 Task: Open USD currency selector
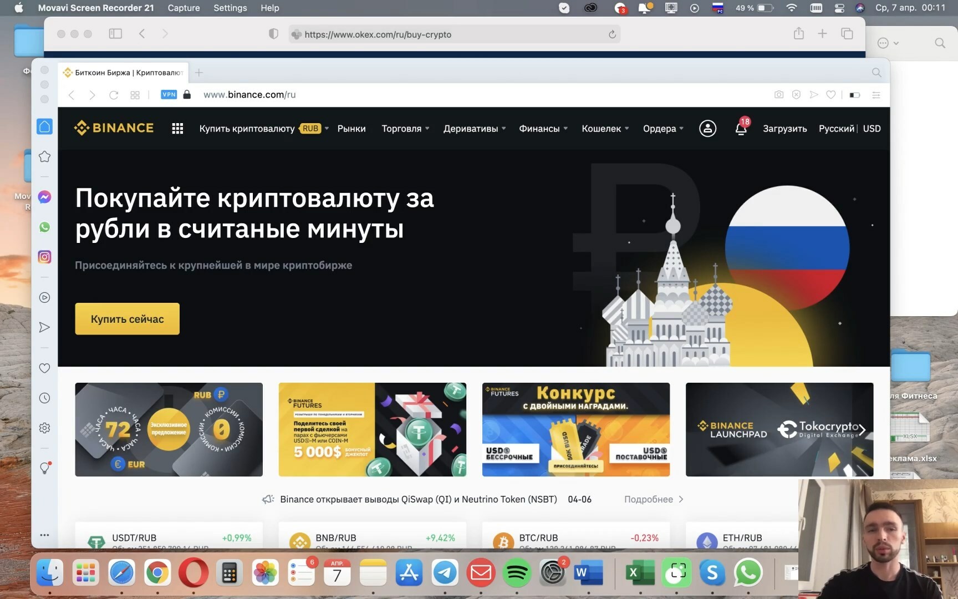(872, 129)
